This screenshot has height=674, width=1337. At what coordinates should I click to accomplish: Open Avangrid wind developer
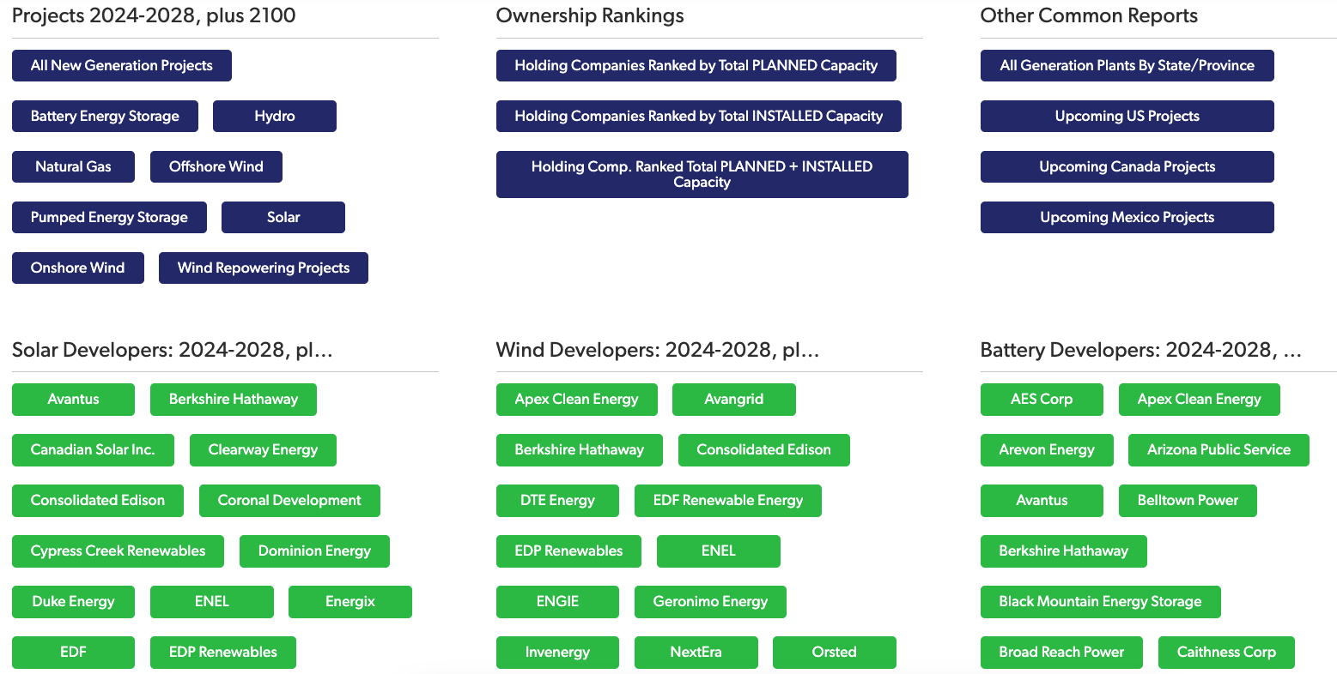point(734,399)
